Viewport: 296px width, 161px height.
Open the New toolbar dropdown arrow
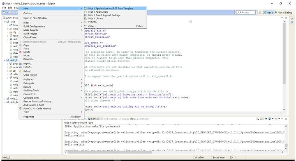click(x=7, y=12)
